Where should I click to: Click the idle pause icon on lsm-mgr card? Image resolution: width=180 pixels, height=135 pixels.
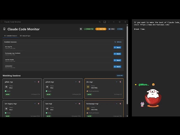47,109
